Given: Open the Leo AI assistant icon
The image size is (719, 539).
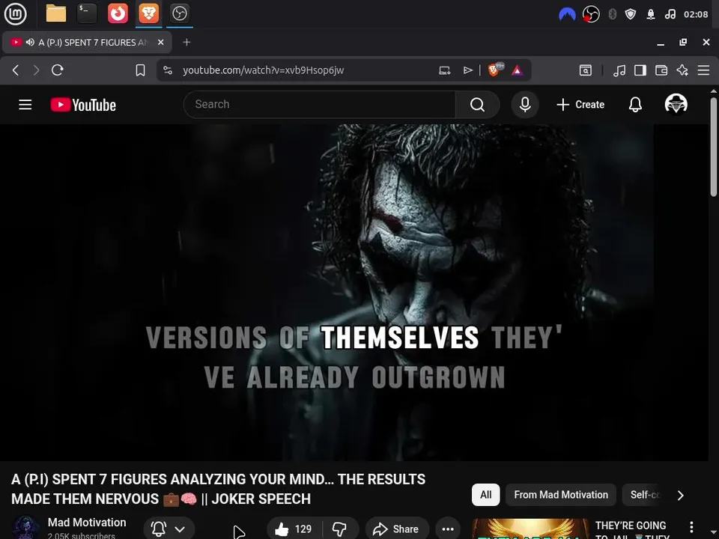Looking at the screenshot, I should click(x=682, y=70).
